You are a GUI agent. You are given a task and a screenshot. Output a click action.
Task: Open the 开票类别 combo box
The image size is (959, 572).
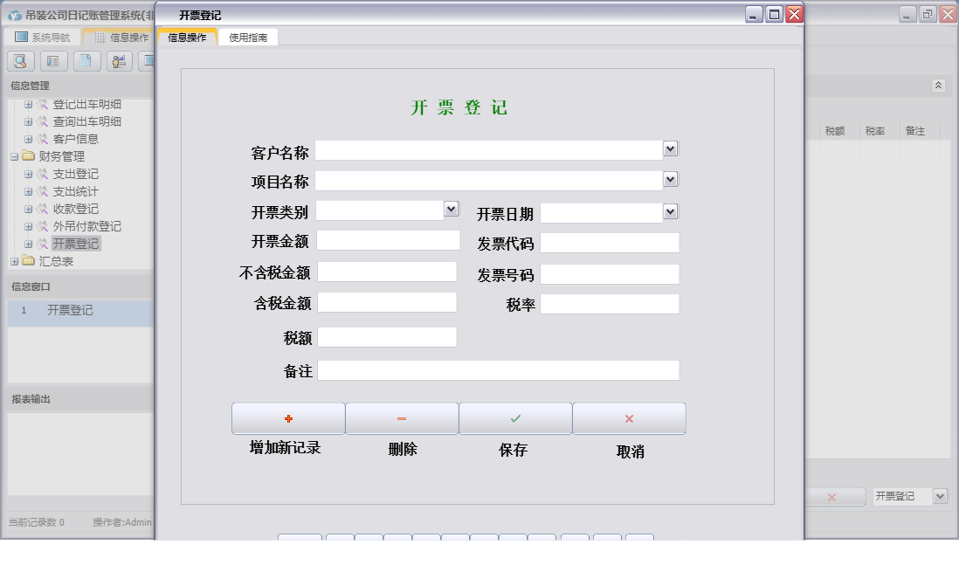[452, 209]
